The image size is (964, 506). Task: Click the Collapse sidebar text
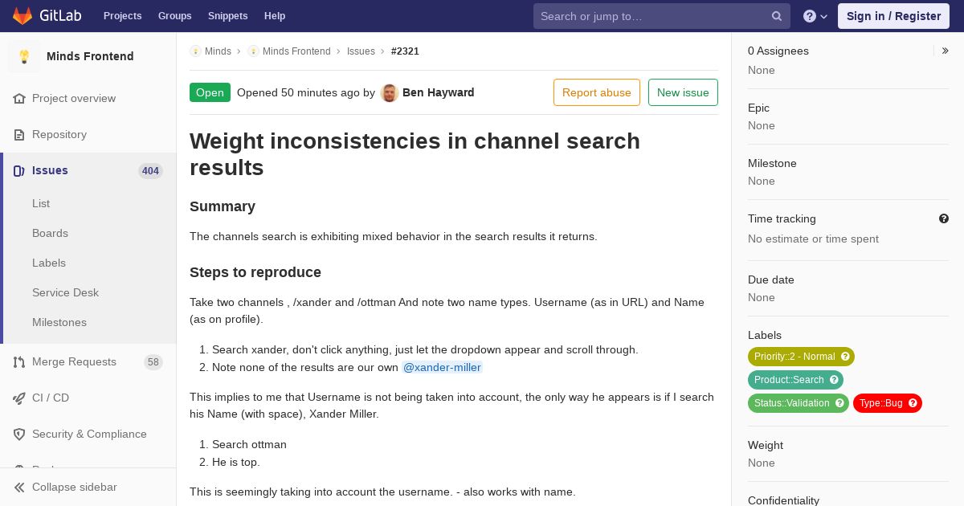click(x=74, y=488)
